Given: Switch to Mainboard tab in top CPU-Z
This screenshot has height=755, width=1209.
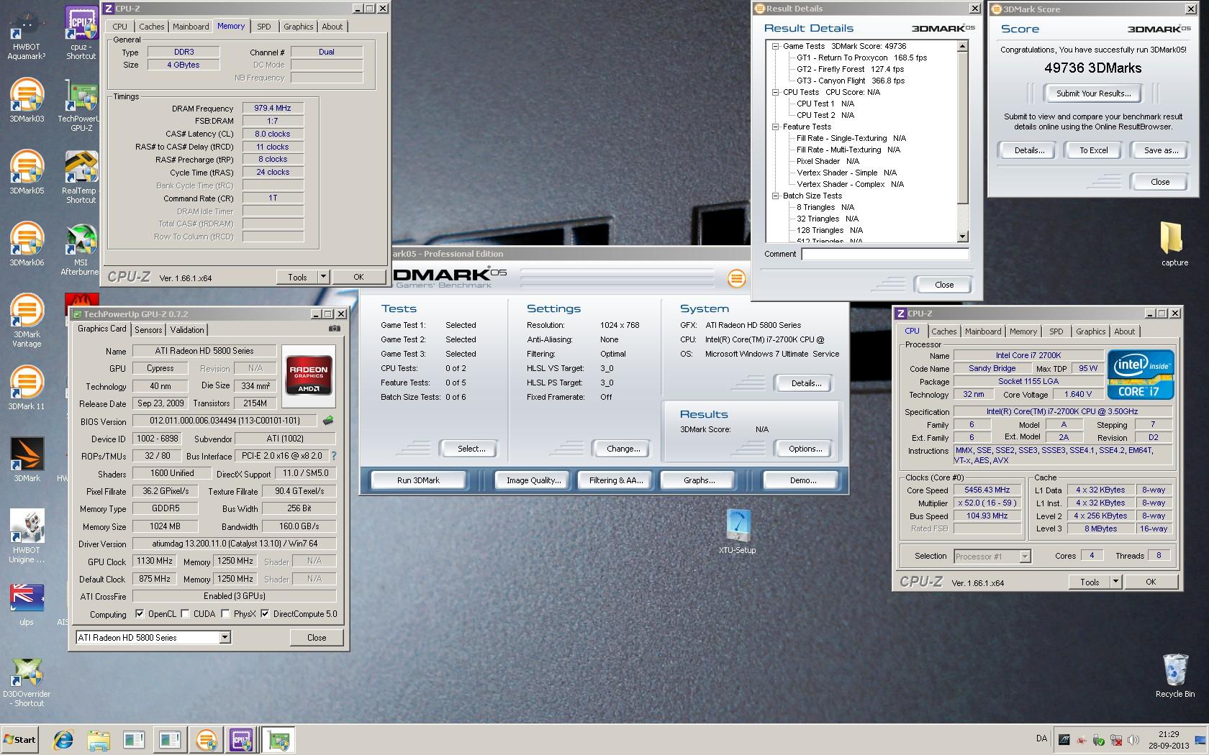Looking at the screenshot, I should (191, 27).
